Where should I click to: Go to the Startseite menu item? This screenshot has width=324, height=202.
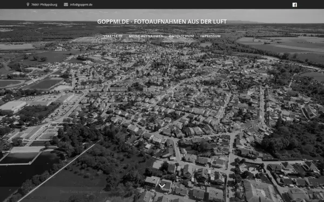[x=113, y=36]
